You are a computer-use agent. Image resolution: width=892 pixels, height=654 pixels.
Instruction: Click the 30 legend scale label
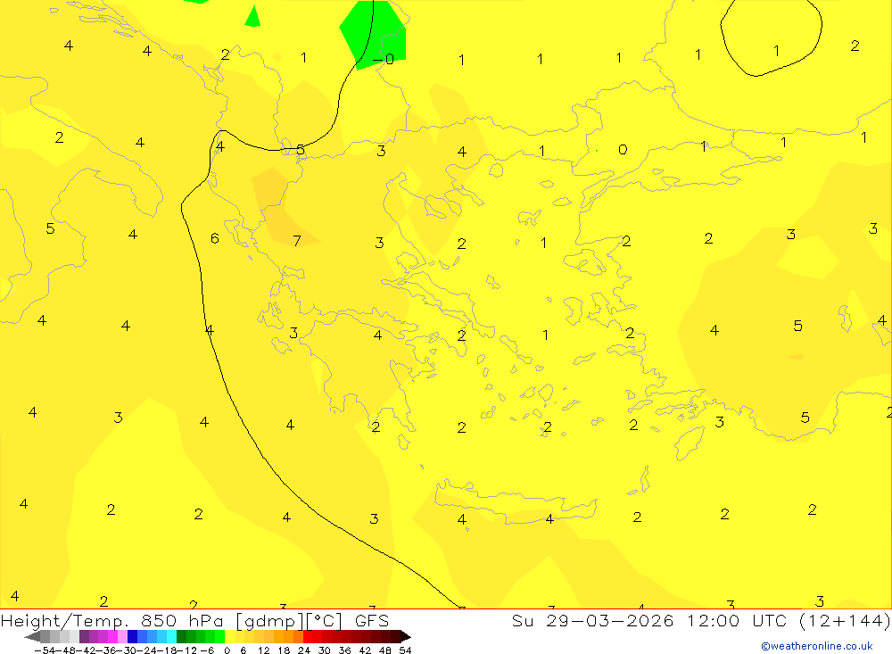(325, 650)
